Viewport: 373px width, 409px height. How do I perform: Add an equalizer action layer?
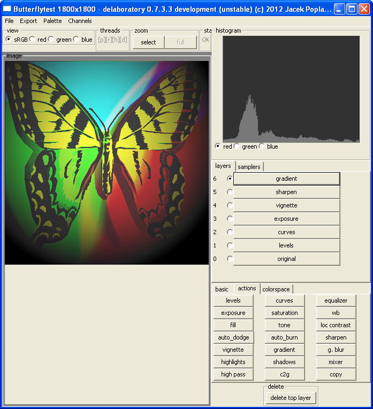(x=336, y=300)
